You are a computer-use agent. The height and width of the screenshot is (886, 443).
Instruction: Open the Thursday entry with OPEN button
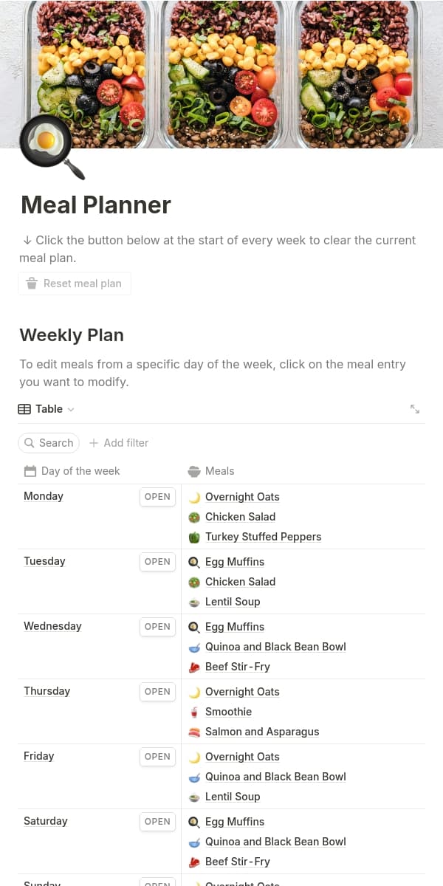(157, 692)
